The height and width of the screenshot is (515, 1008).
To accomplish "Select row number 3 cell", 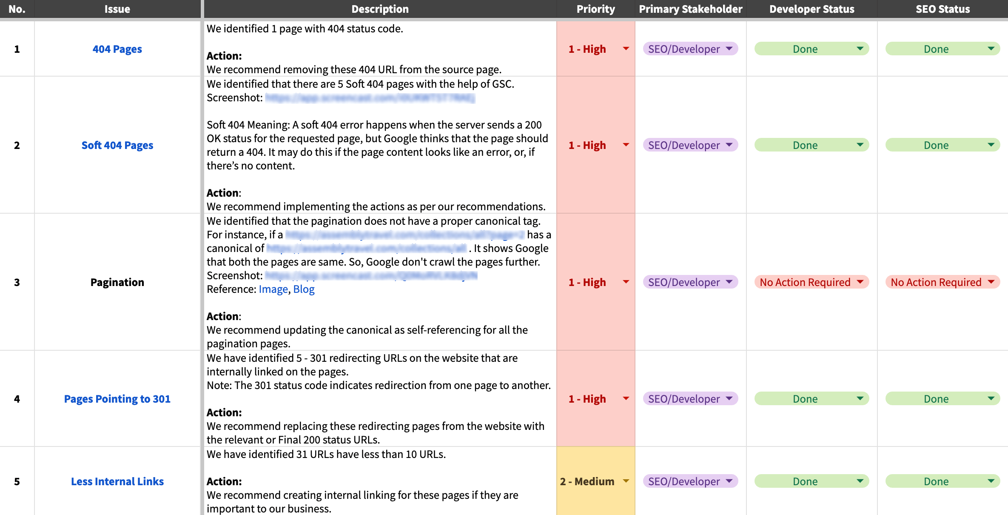I will click(x=17, y=282).
